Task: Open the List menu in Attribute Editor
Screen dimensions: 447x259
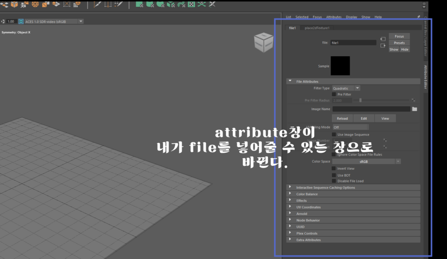Action: [x=289, y=17]
